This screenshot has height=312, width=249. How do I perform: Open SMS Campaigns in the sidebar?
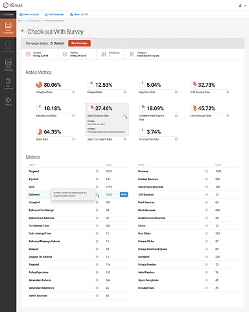pyautogui.click(x=8, y=47)
